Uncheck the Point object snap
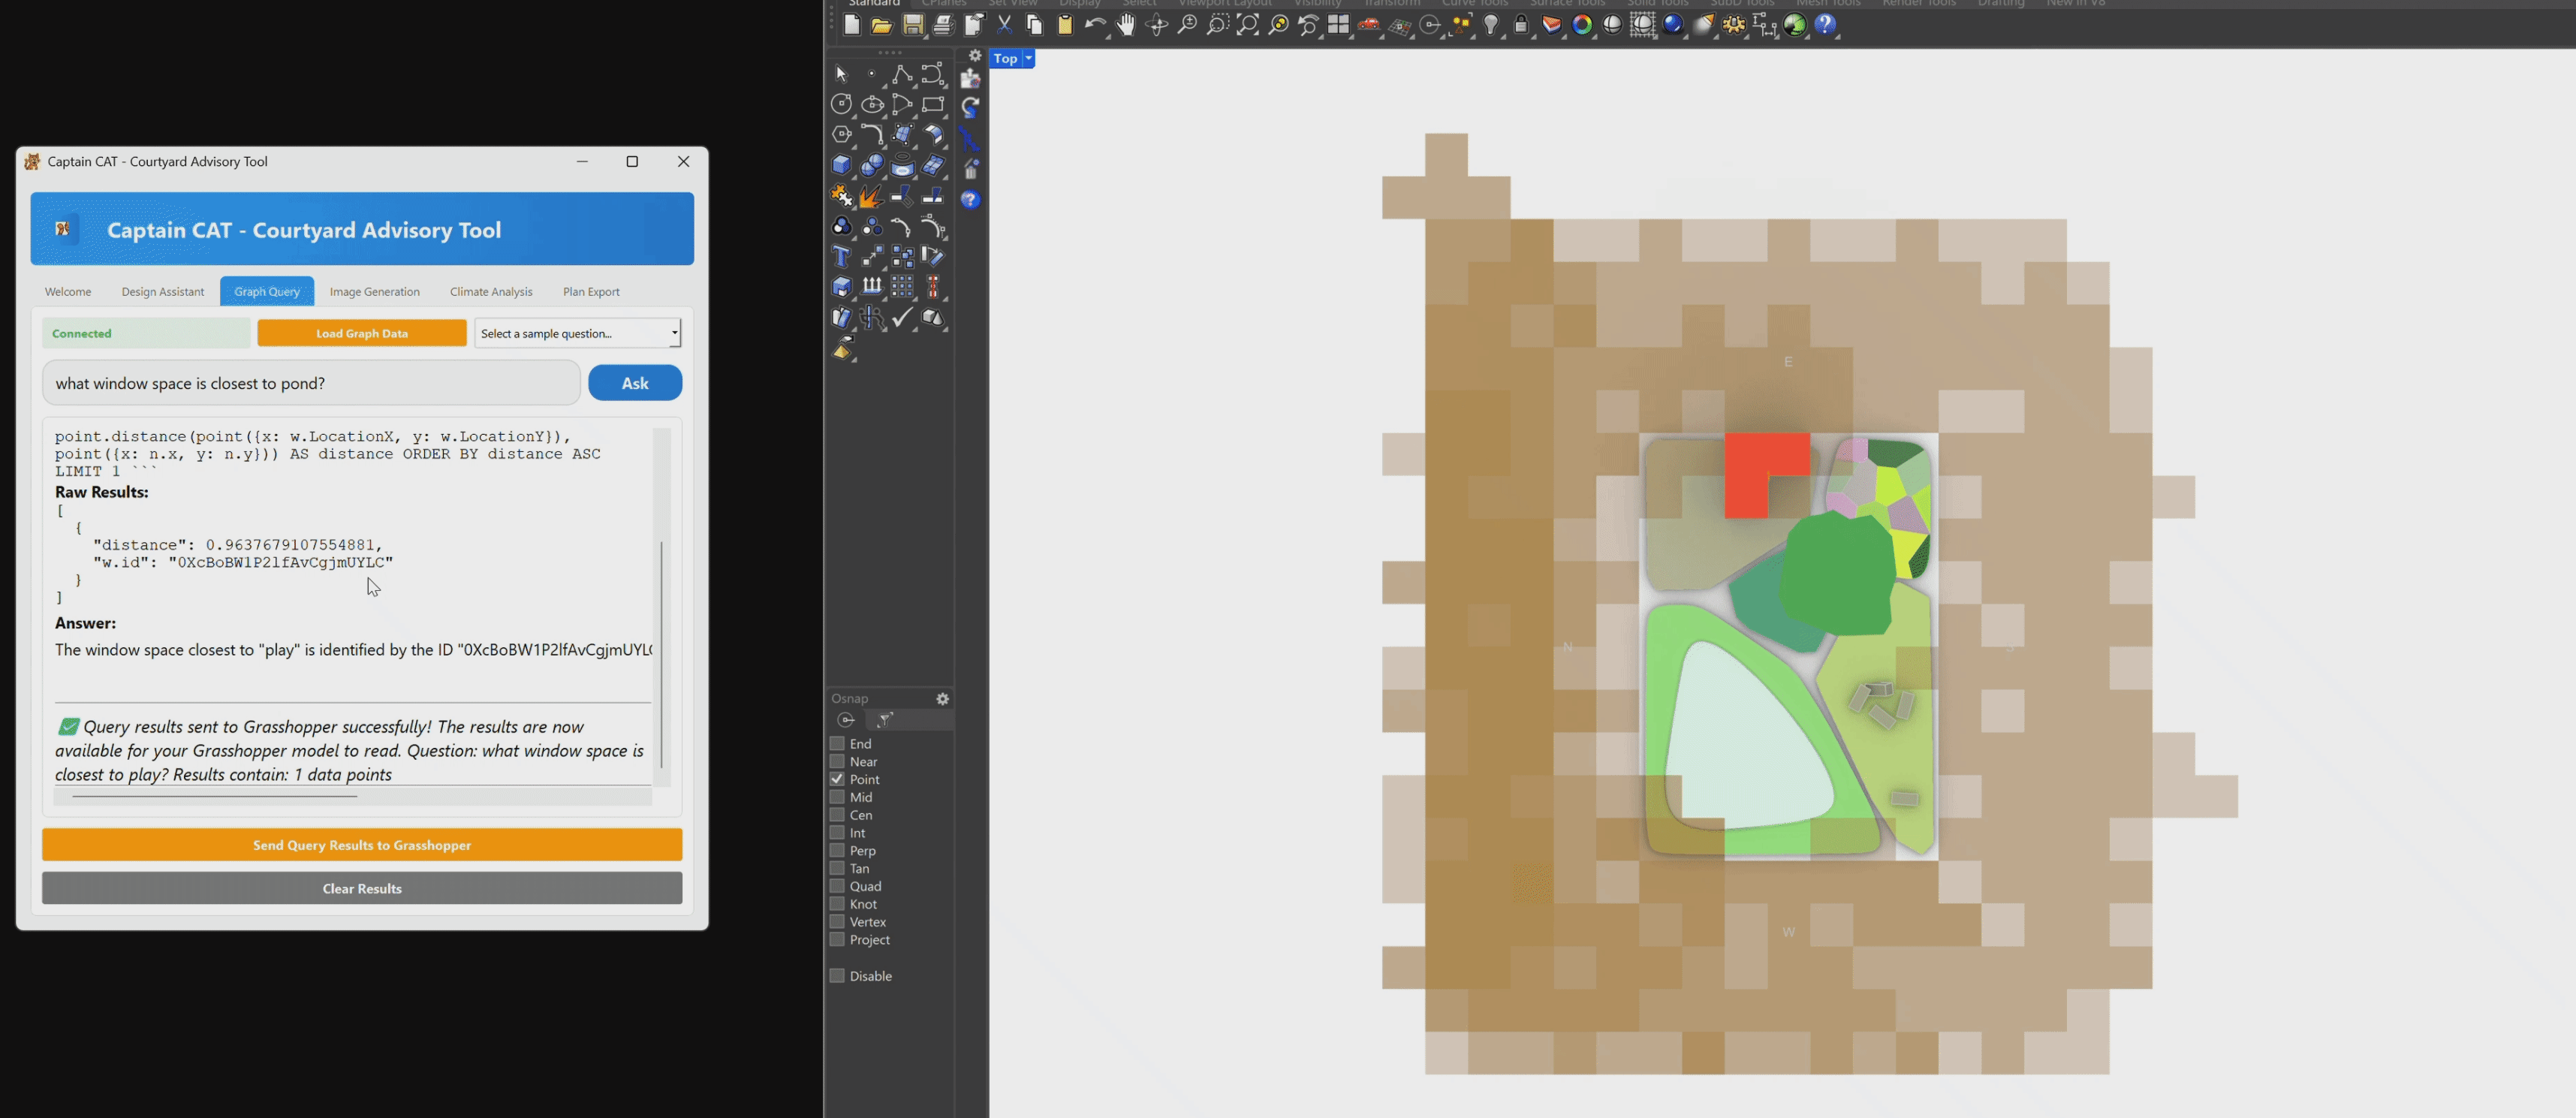Viewport: 2576px width, 1118px height. point(837,779)
